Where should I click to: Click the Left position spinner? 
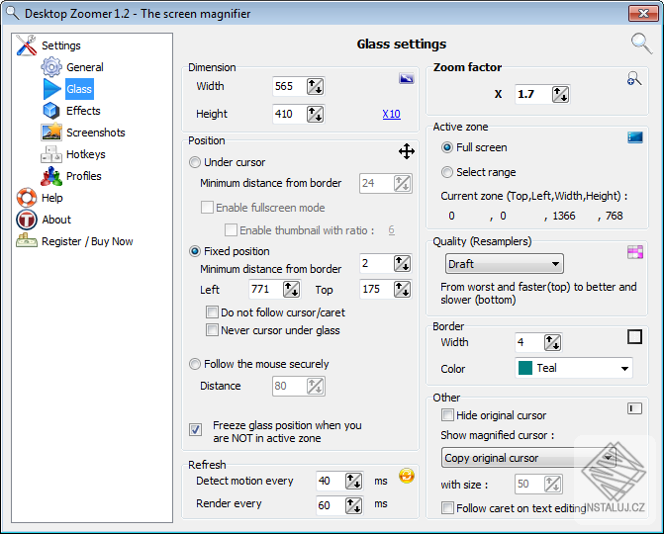tap(291, 290)
